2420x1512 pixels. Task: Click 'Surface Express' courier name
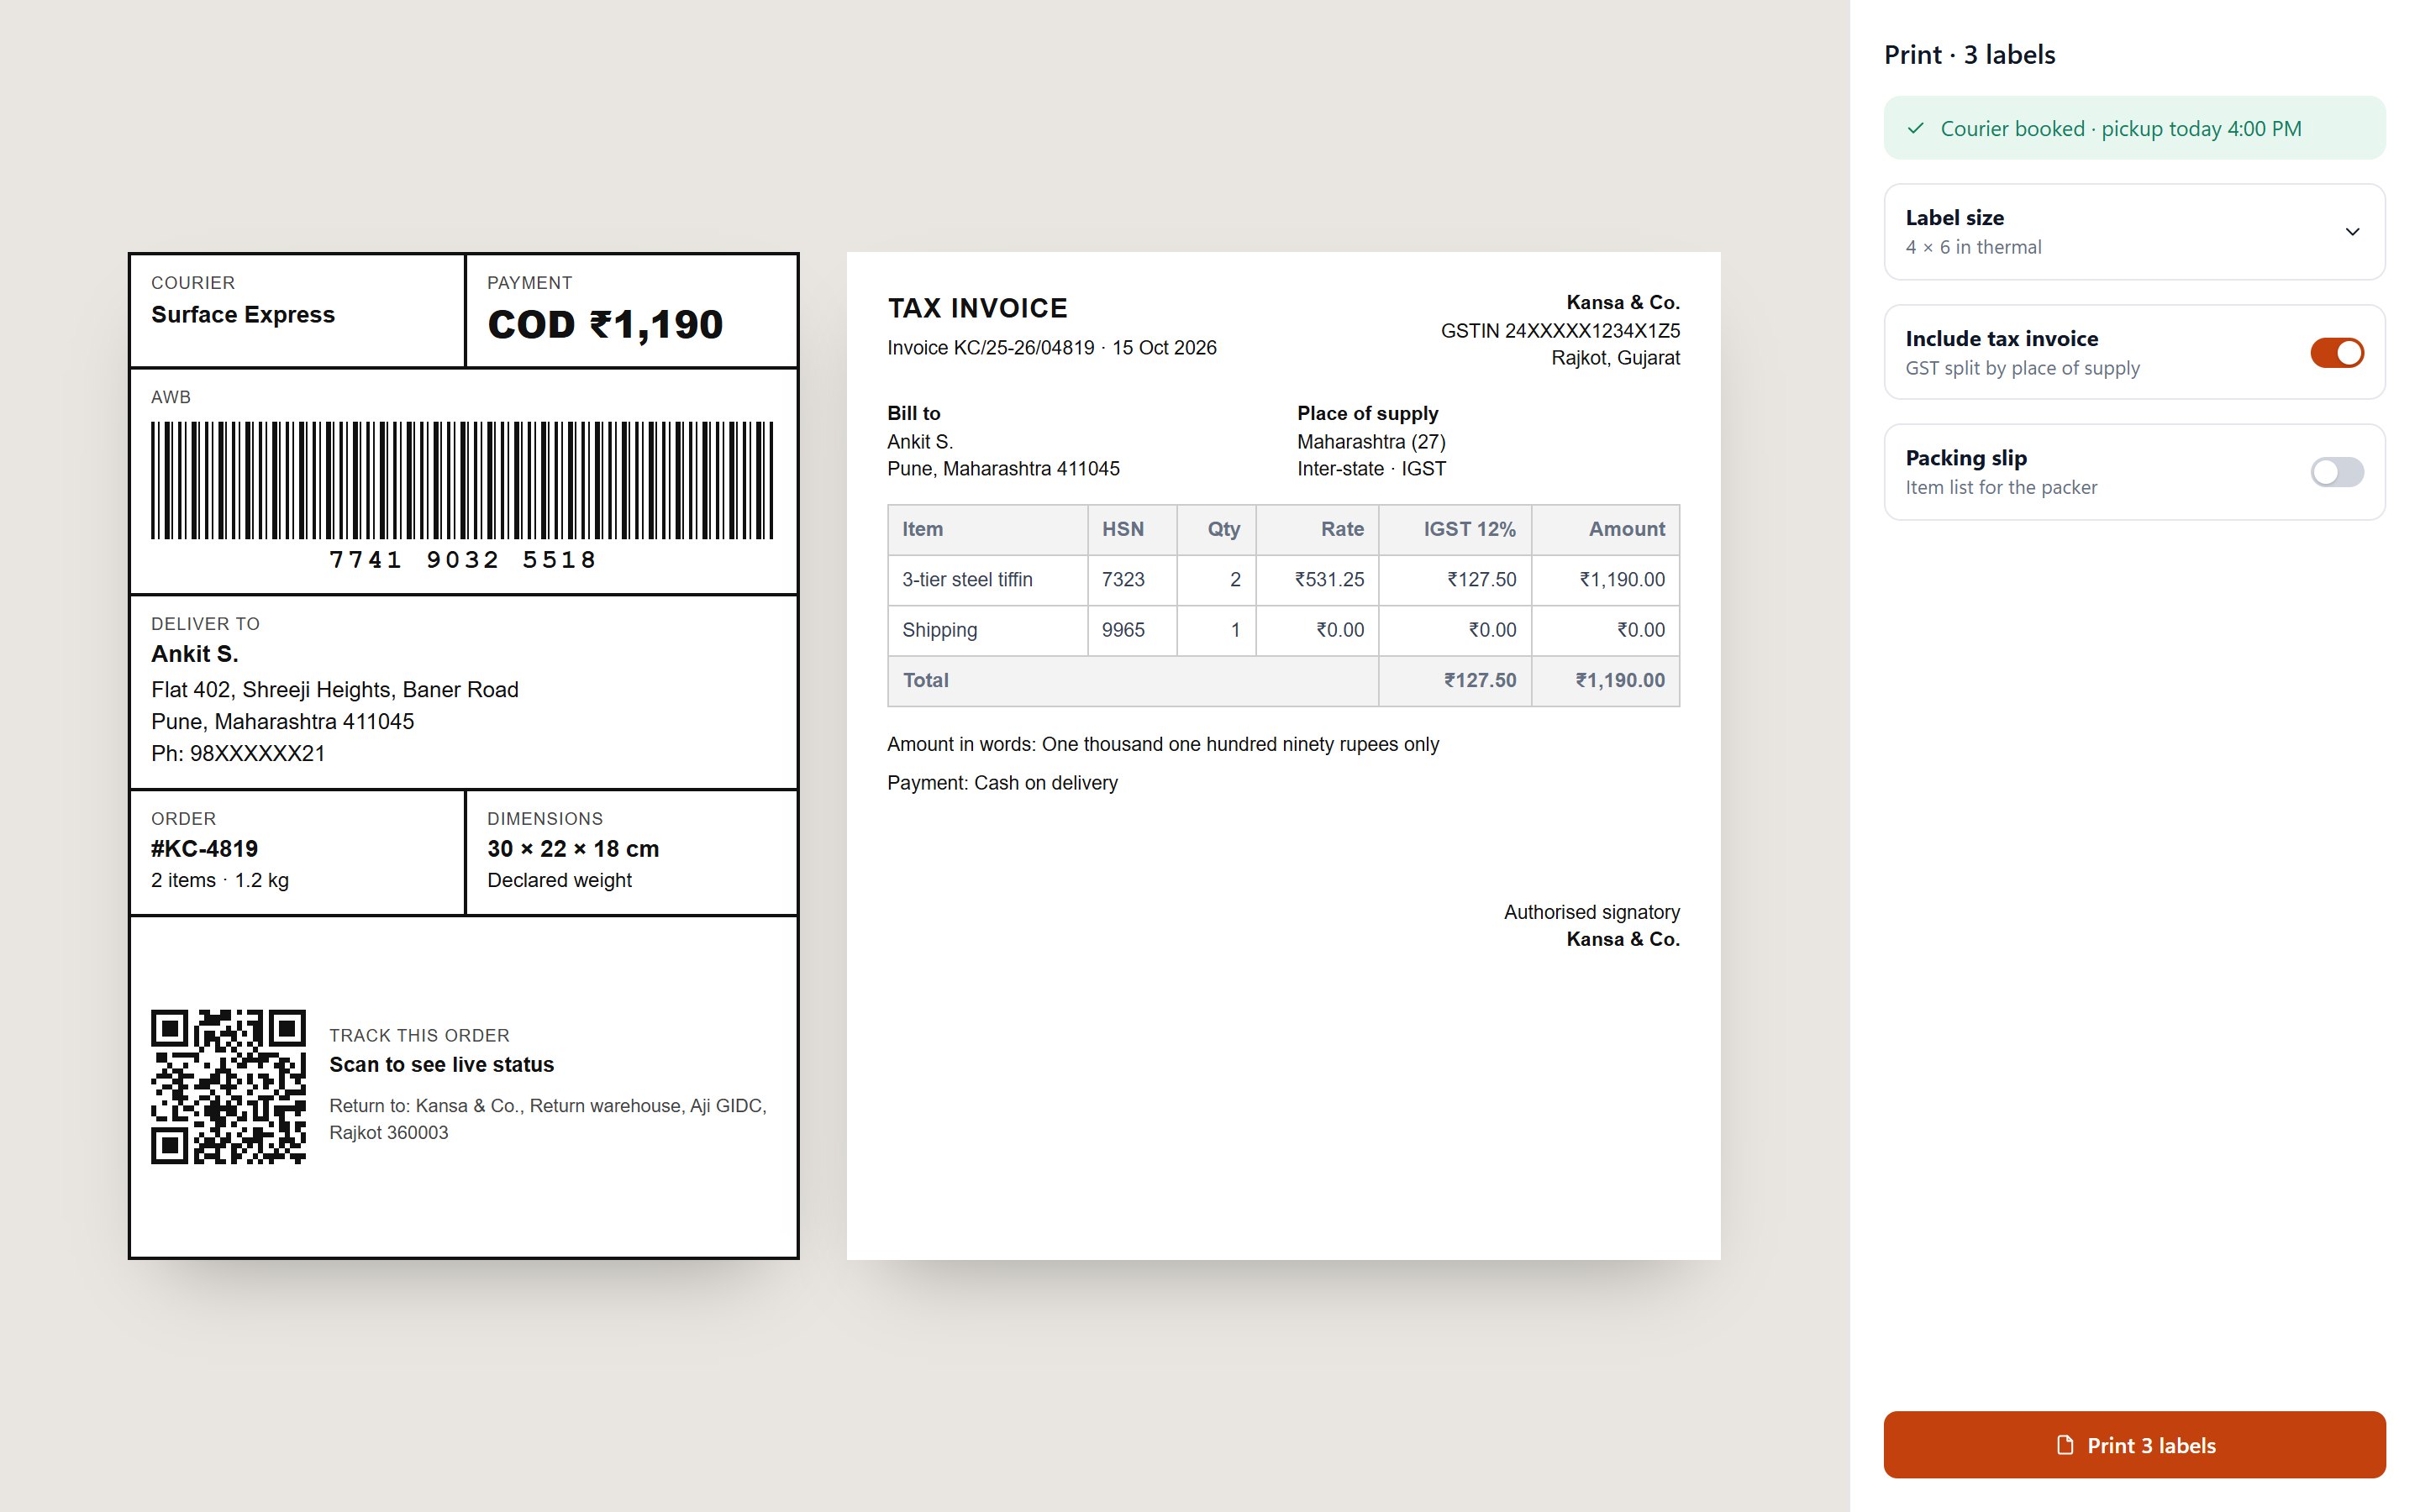[243, 314]
